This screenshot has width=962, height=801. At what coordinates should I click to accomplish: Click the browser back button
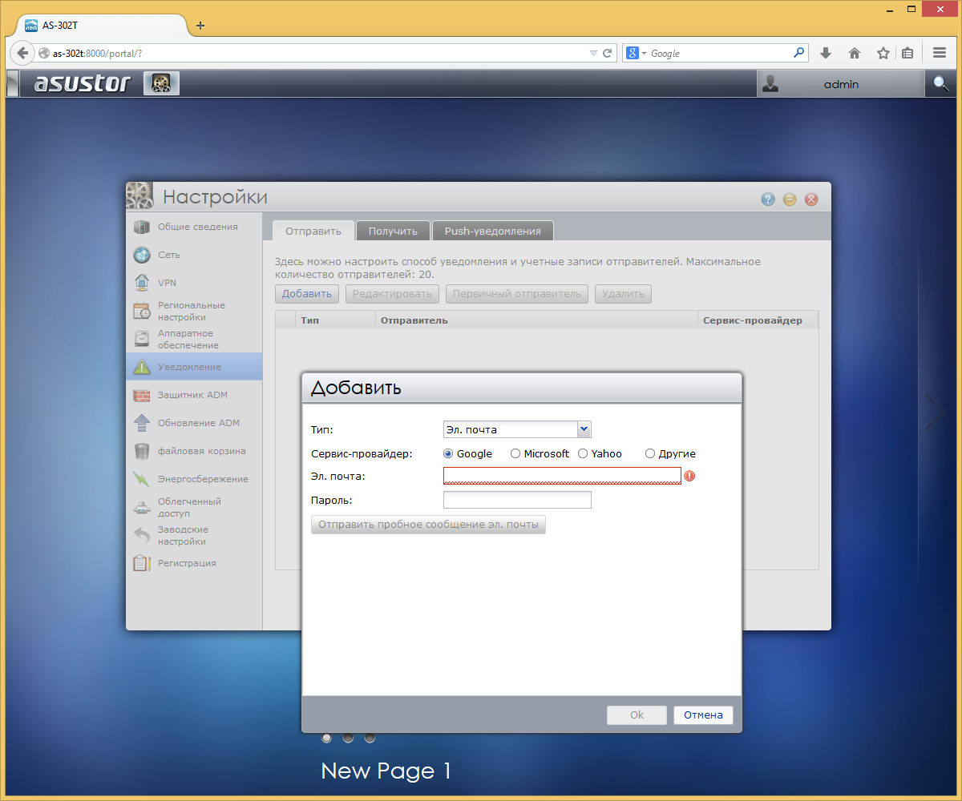(x=22, y=53)
